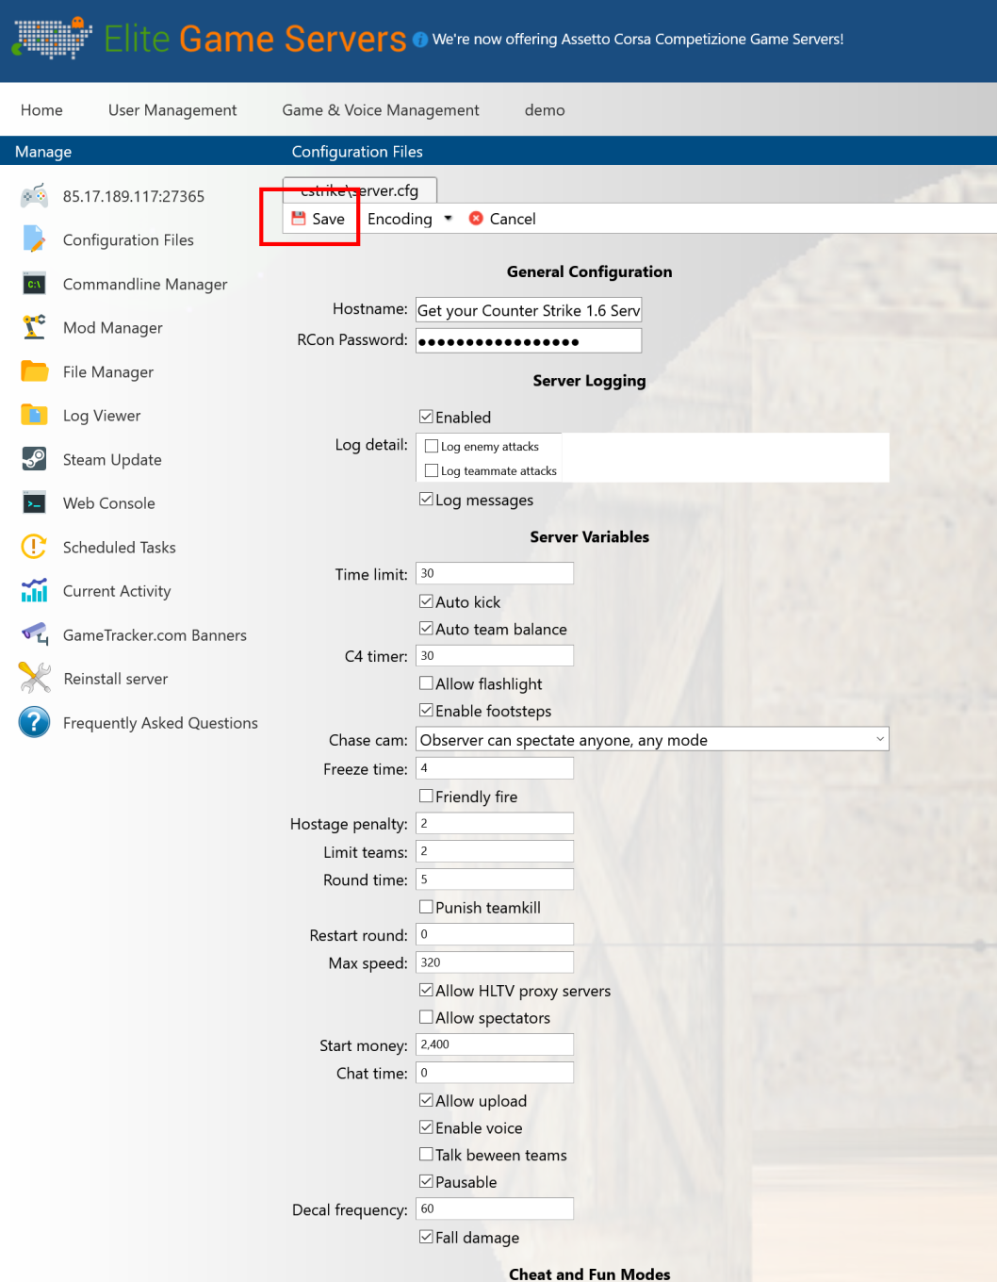Uncheck the Pausable checkbox

pyautogui.click(x=426, y=1182)
